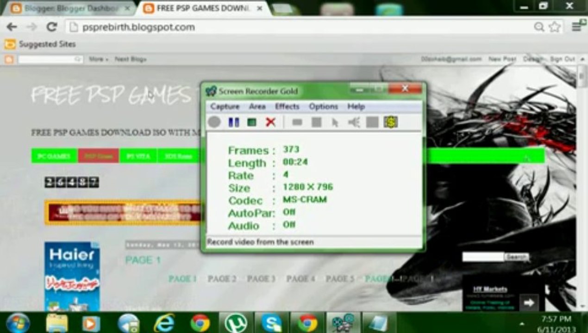Click the New Post link
This screenshot has width=588, height=333.
(x=502, y=59)
